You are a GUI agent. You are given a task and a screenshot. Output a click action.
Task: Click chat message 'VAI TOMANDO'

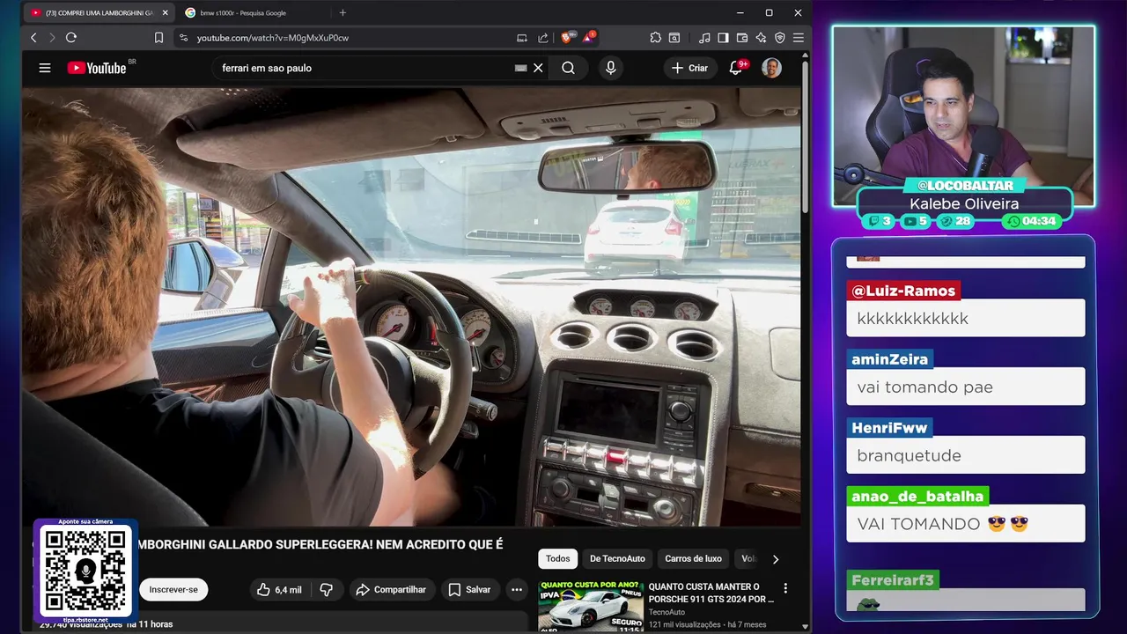coord(966,524)
